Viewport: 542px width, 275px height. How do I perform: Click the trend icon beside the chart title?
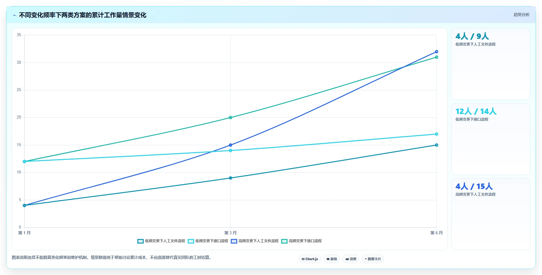coord(14,15)
